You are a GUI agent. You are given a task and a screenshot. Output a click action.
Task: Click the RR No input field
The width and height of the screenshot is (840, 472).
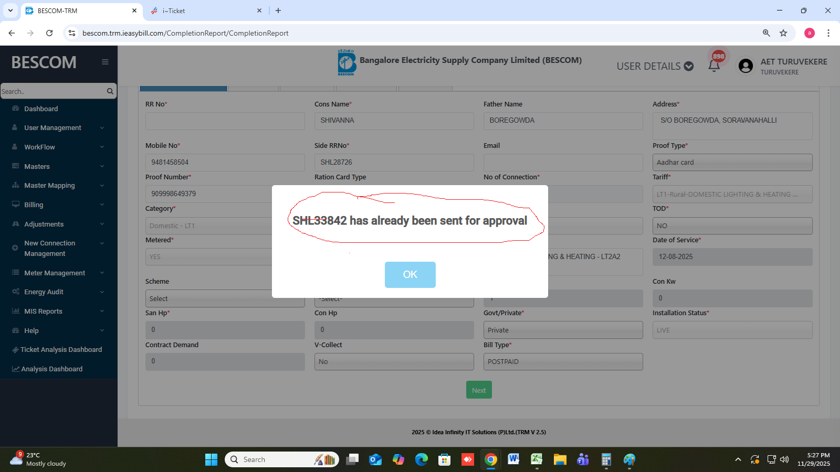(x=225, y=121)
